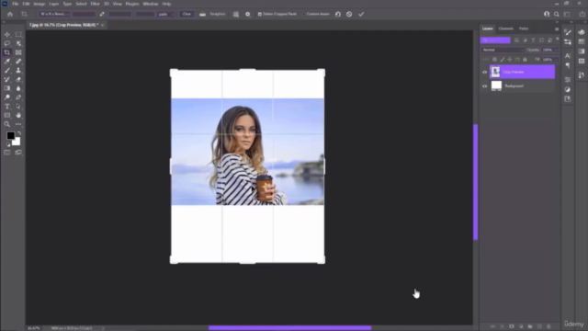Change screen mode from toolbox bottom

18,153
